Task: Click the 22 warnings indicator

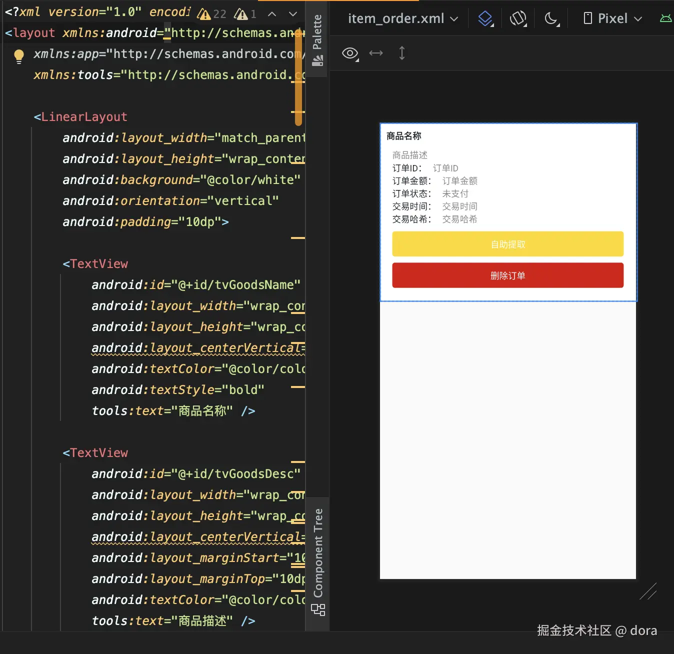Action: [212, 14]
